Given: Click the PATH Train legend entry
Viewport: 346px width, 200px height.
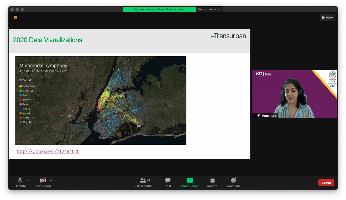Looking at the screenshot, I should 27,118.
